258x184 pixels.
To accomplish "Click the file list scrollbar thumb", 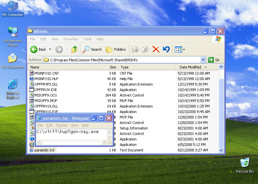I will coord(221,113).
